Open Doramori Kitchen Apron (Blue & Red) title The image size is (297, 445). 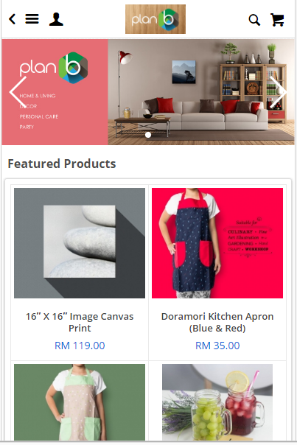click(x=217, y=322)
